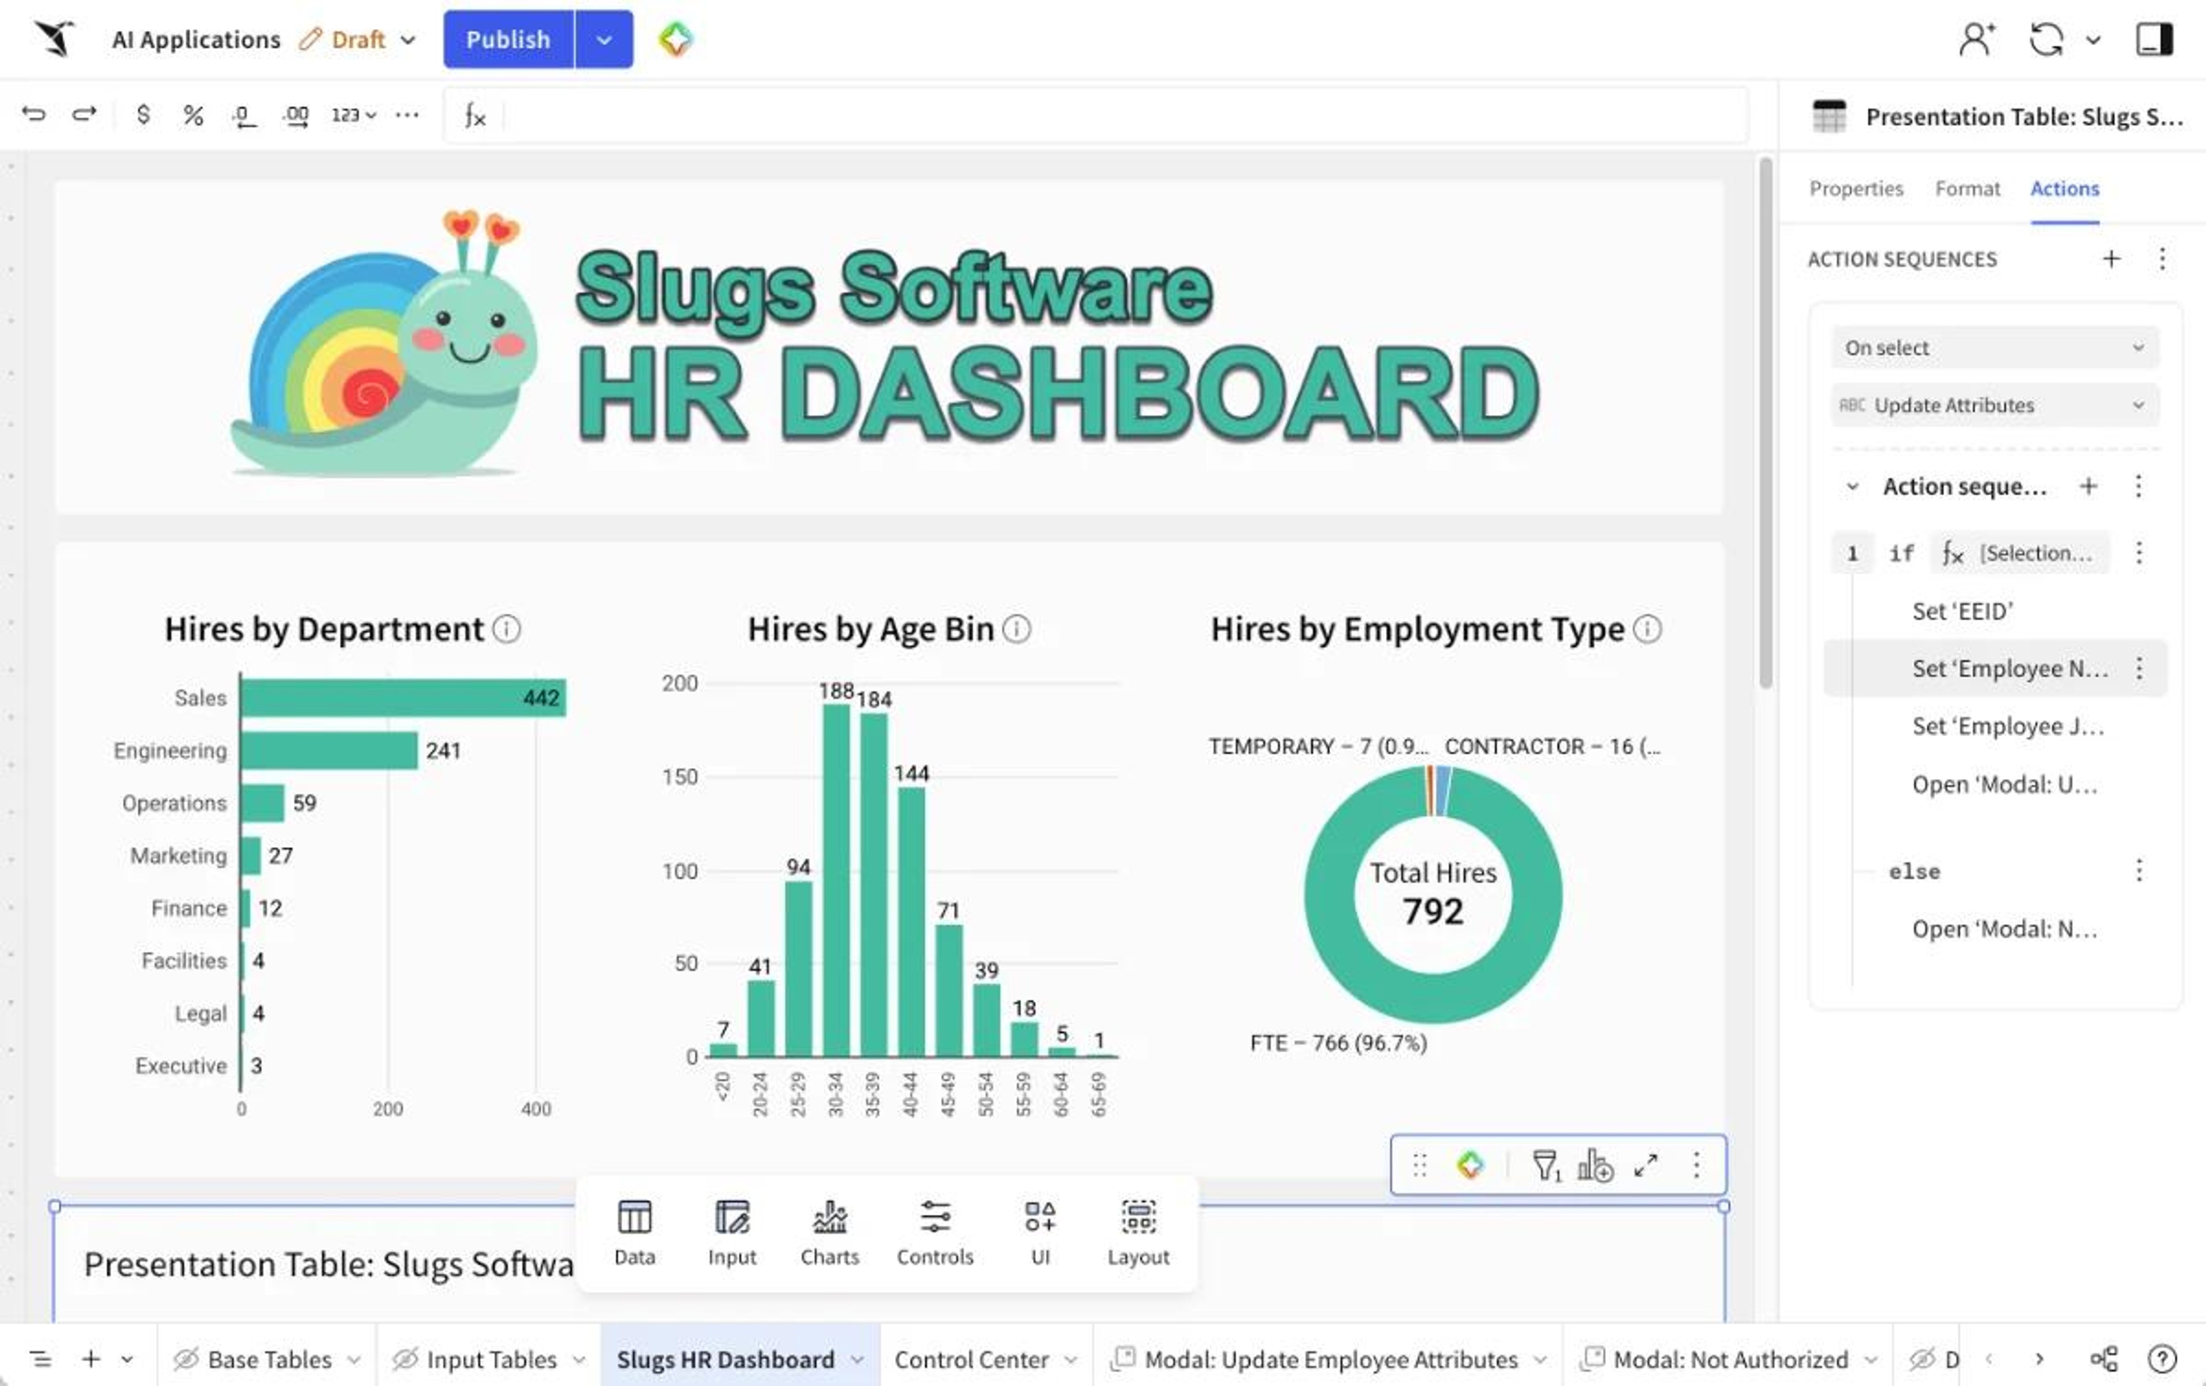
Task: Open the 123 number format dropdown
Action: point(354,114)
